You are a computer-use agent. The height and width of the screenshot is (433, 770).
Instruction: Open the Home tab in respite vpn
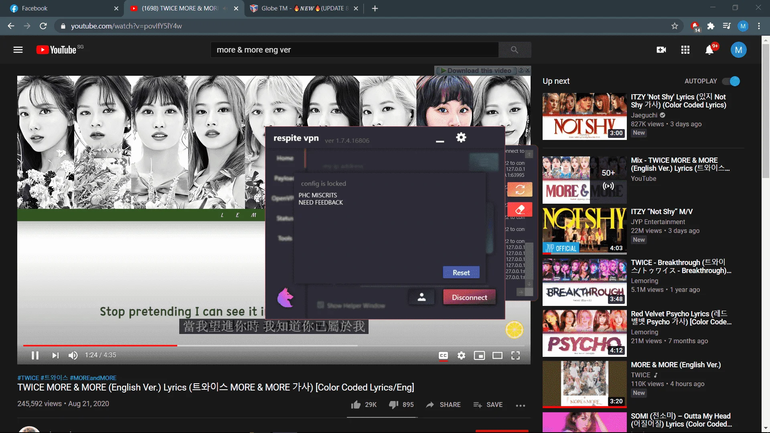pyautogui.click(x=285, y=158)
